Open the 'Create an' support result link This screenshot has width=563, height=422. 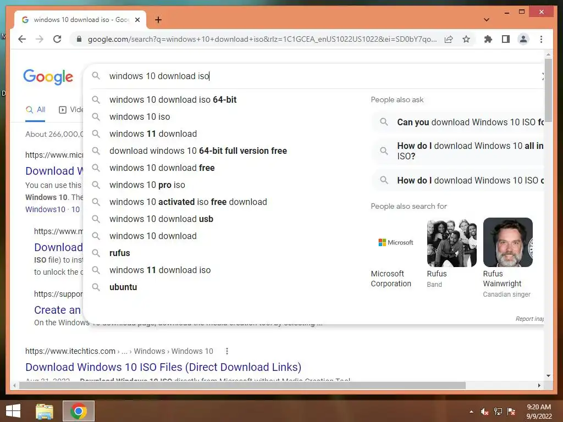pos(57,310)
